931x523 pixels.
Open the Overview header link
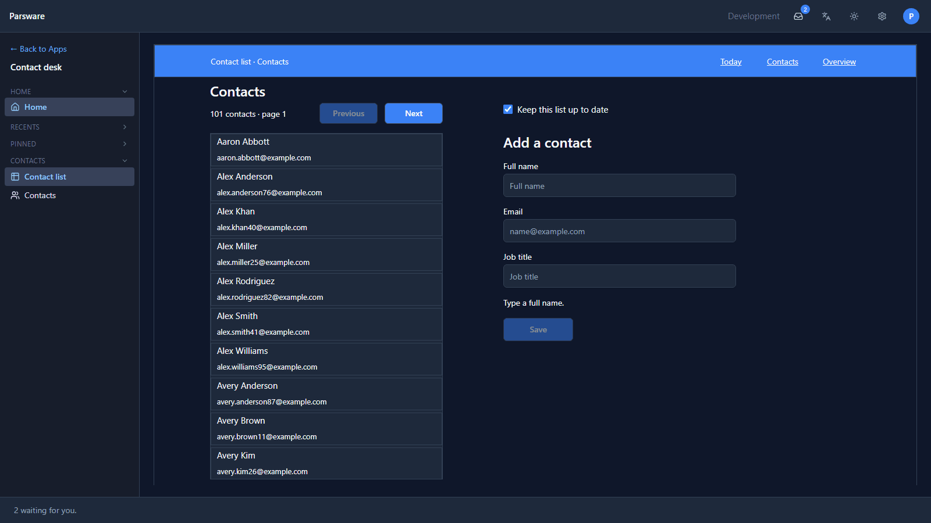click(x=839, y=62)
